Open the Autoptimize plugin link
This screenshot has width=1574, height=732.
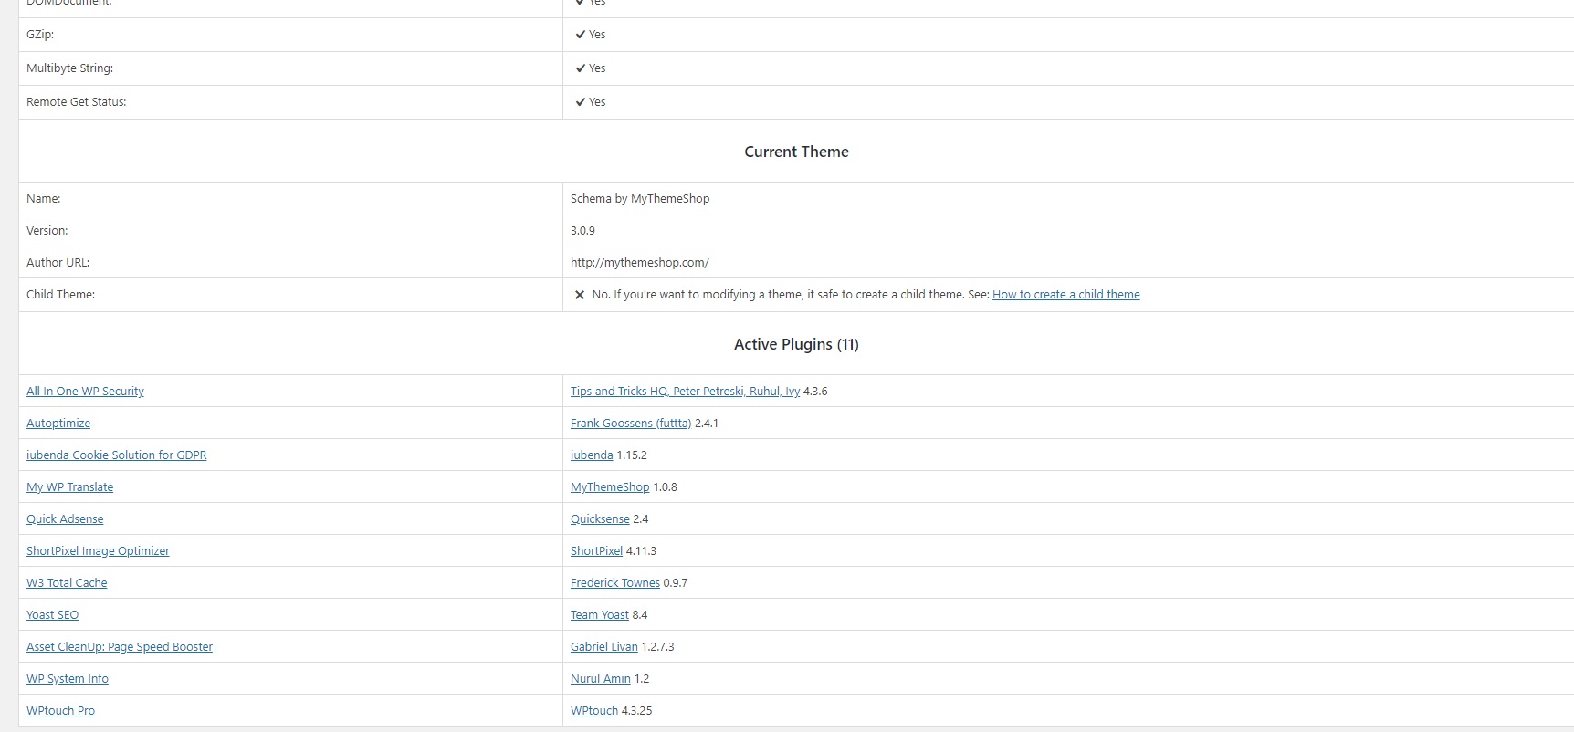(58, 424)
